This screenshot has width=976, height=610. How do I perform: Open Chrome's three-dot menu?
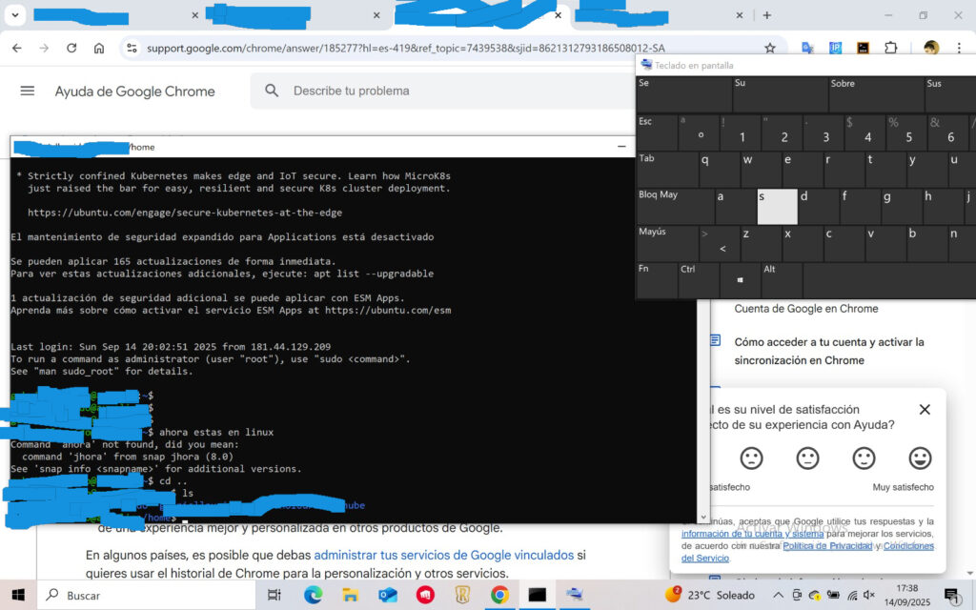[x=959, y=48]
